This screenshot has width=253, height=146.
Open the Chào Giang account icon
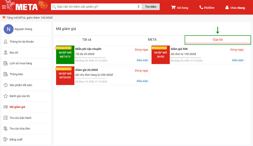click(x=227, y=7)
